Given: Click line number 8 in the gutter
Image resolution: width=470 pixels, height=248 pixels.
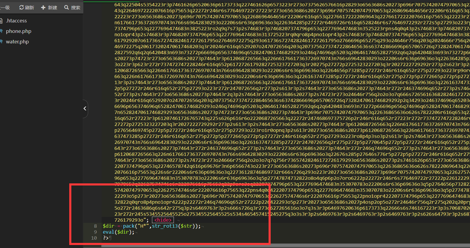Looking at the screenshot, I should pyautogui.click(x=96, y=226).
